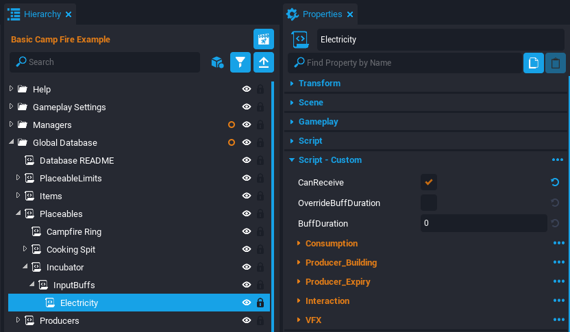This screenshot has width=570, height=332.
Task: Reset the CanReceive property to default
Action: click(x=555, y=182)
